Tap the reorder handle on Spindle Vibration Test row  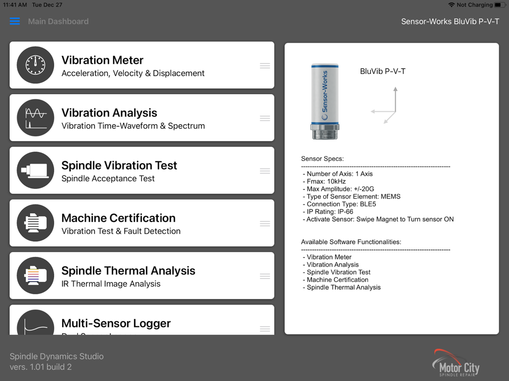265,171
